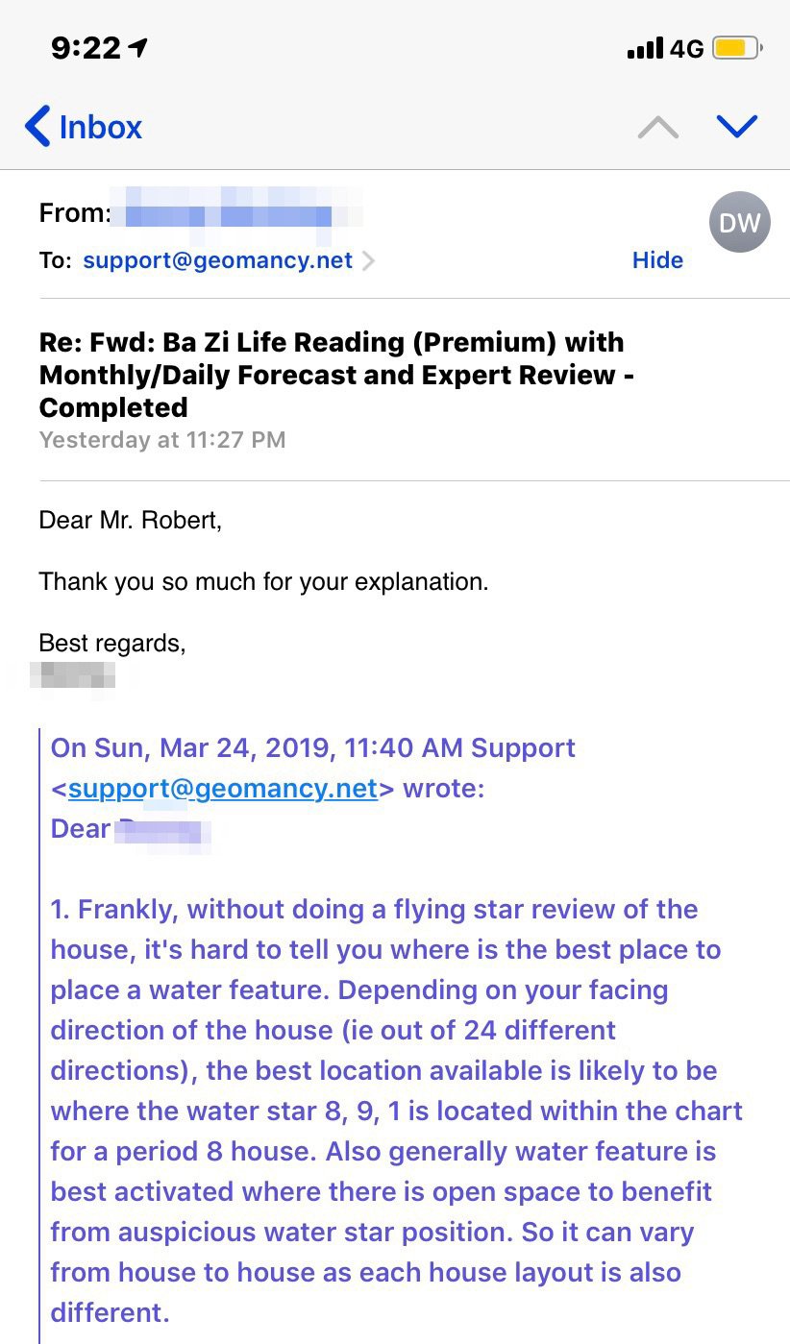Go to previous message with up arrow
Screen dimensions: 790x1344
[658, 127]
